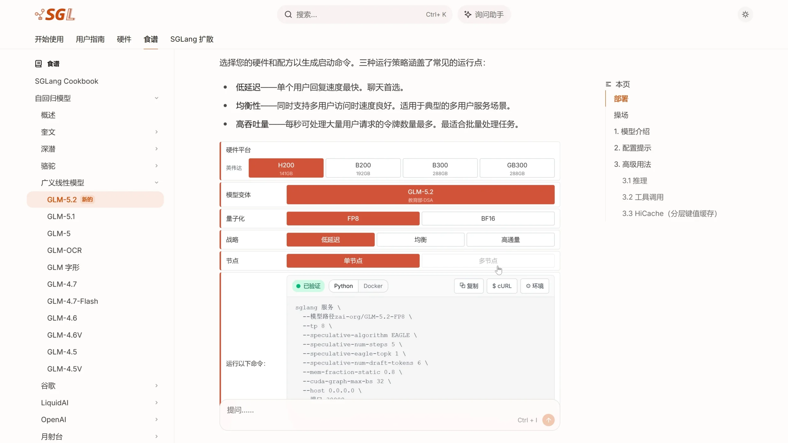
Task: Select the 低延迟 strategy
Action: [x=331, y=240]
